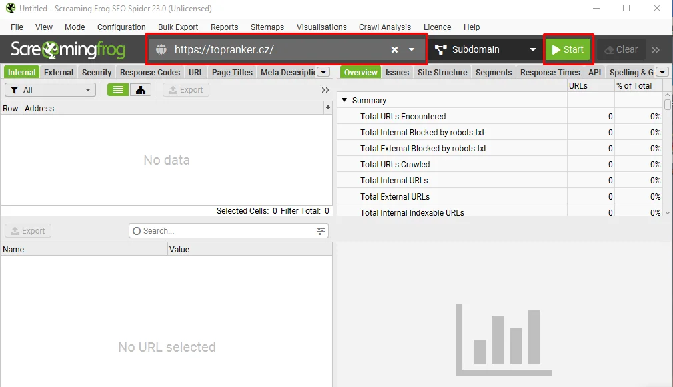Click the Address column header
The height and width of the screenshot is (387, 673).
click(x=173, y=108)
